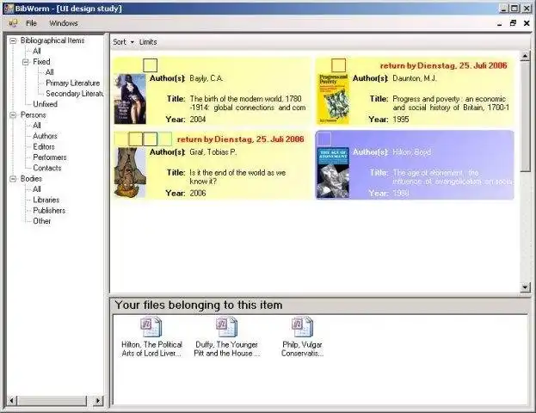Open the Windows menu

coord(64,23)
